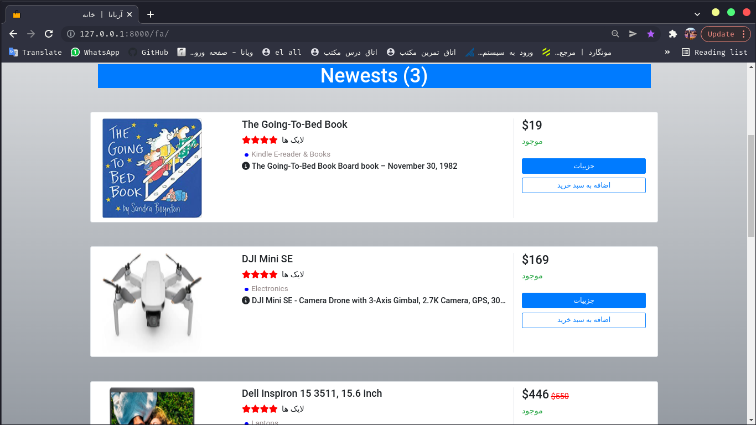This screenshot has width=756, height=425.
Task: Toggle the bookmark star for this page
Action: (x=651, y=34)
